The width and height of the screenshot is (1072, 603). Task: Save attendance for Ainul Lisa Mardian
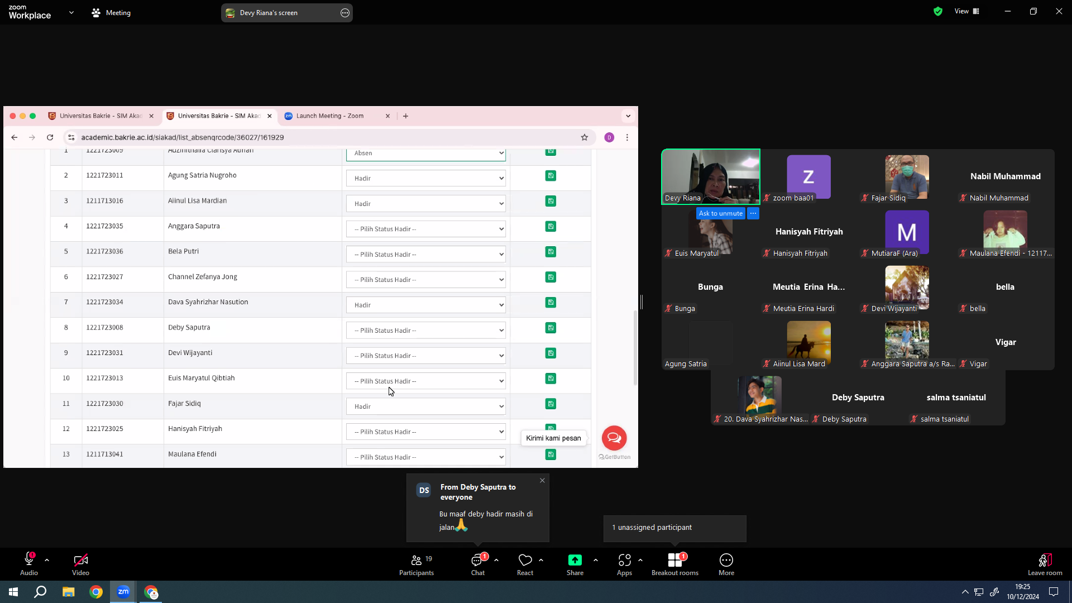551,201
